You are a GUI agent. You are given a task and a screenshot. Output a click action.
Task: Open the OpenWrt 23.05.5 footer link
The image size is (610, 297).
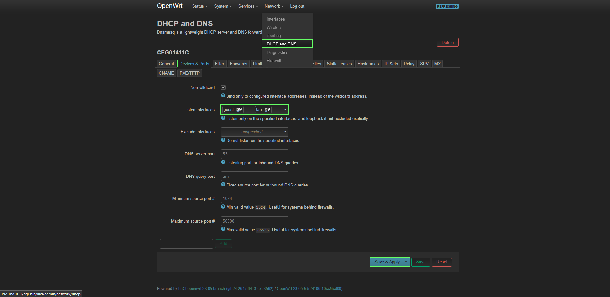310,289
